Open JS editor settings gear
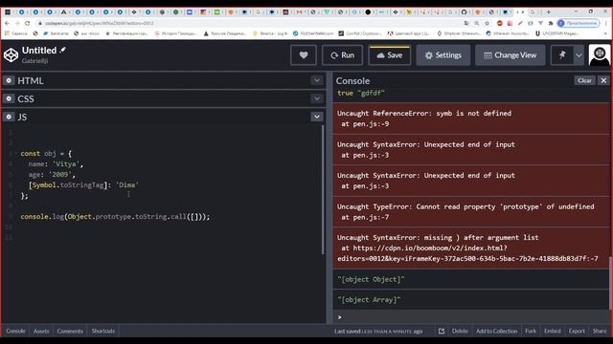The height and width of the screenshot is (344, 613). [9, 117]
